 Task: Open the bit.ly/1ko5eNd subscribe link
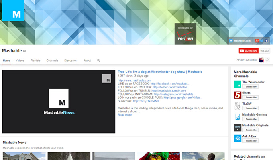[146, 101]
